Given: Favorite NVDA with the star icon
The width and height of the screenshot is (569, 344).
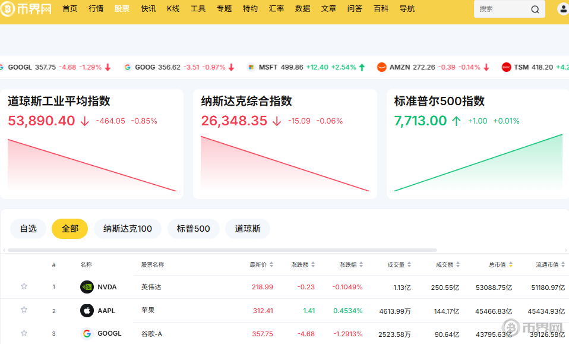Looking at the screenshot, I should pyautogui.click(x=24, y=286).
